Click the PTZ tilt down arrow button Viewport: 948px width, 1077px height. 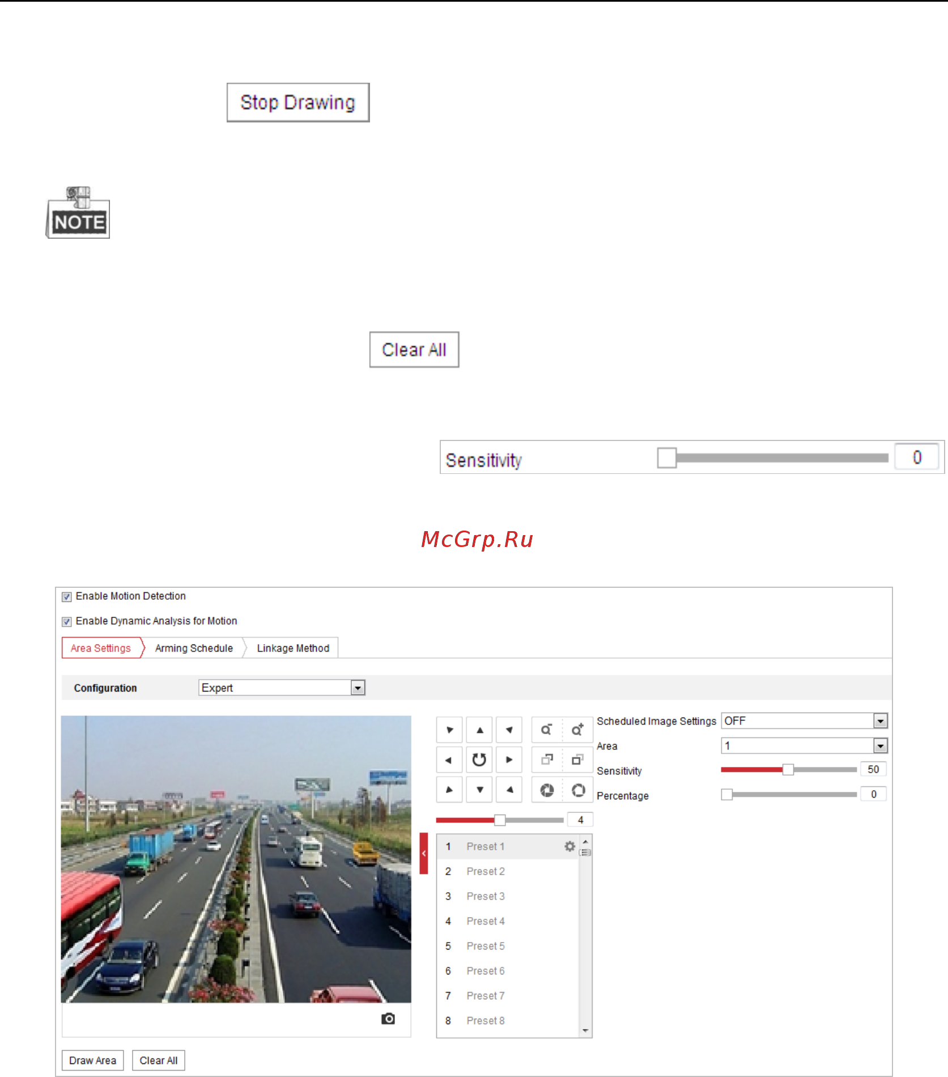479,790
